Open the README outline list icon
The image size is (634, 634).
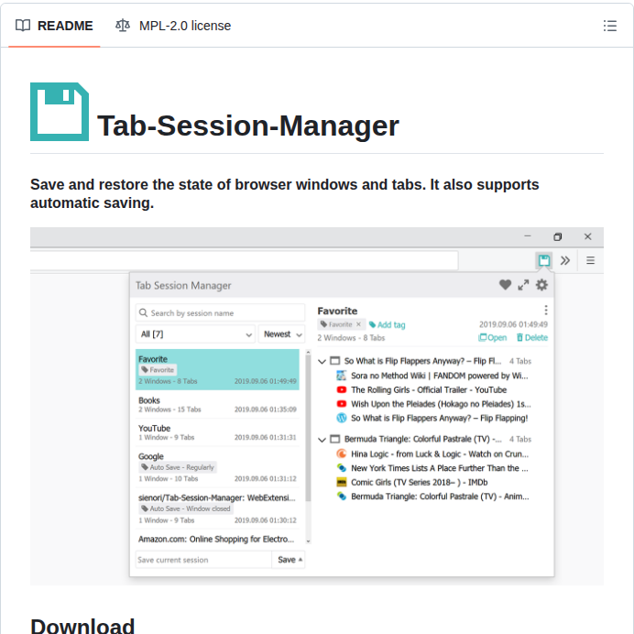pos(610,26)
